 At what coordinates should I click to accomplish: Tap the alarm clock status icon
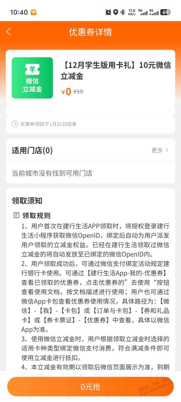[x=108, y=12]
